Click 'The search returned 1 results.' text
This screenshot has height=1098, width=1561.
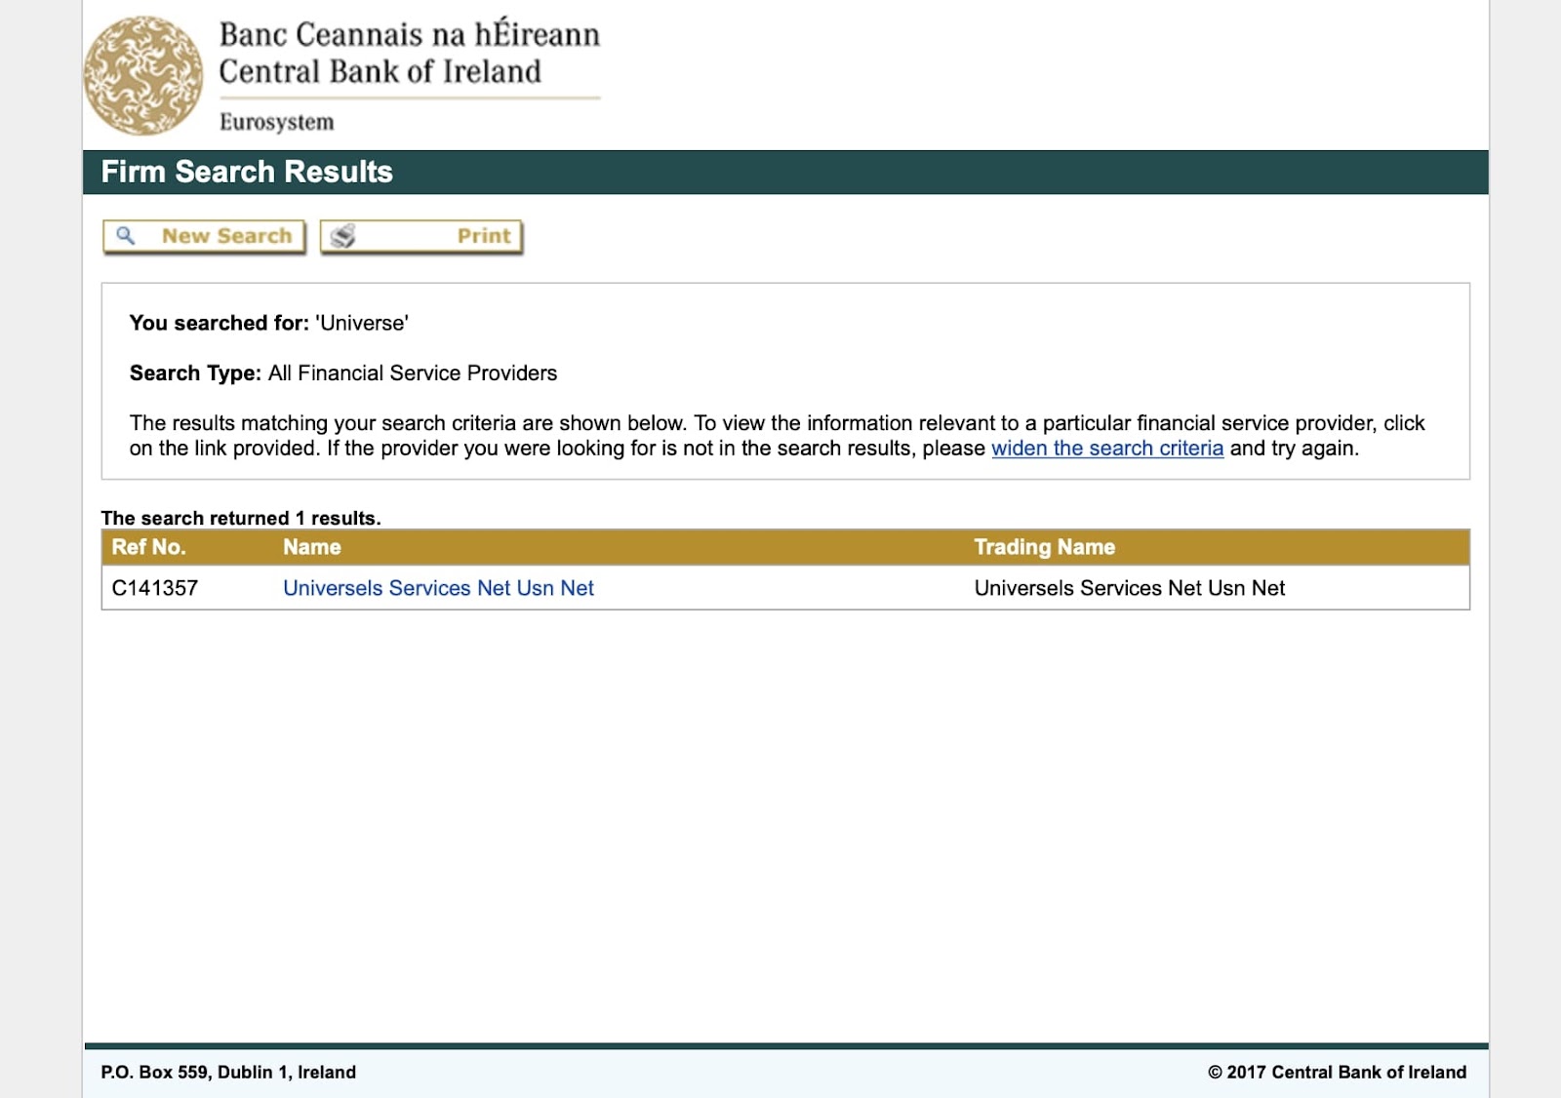[x=241, y=518]
